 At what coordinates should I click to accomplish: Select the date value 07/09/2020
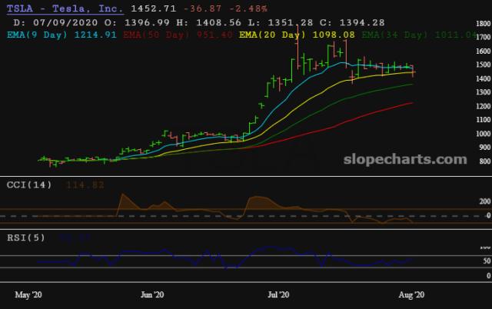pos(65,22)
